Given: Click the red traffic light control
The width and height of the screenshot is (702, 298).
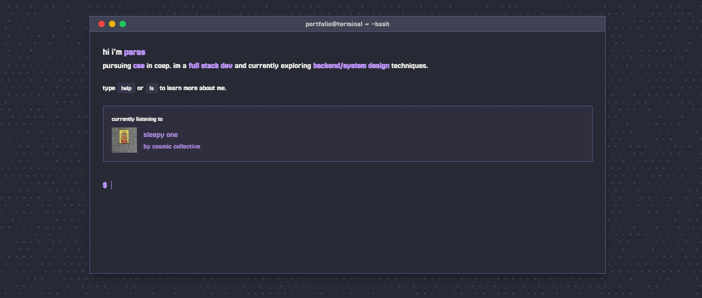Looking at the screenshot, I should (x=101, y=23).
